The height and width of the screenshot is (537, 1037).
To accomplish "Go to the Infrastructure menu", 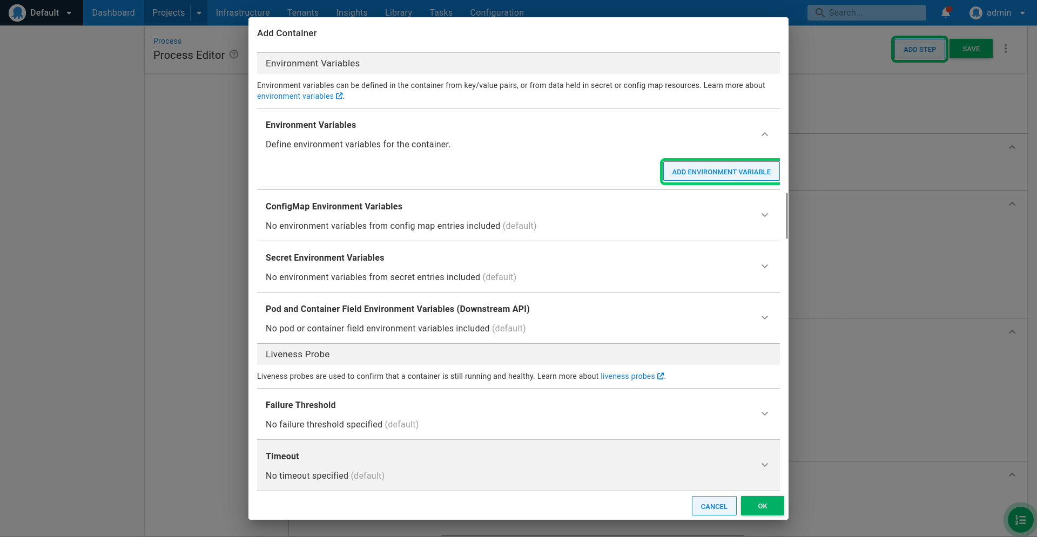I will pos(243,12).
